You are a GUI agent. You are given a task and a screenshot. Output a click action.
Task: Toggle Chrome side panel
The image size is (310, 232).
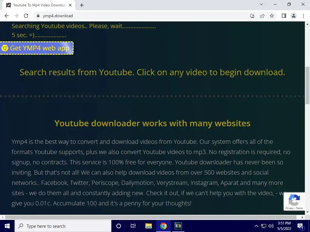284,16
